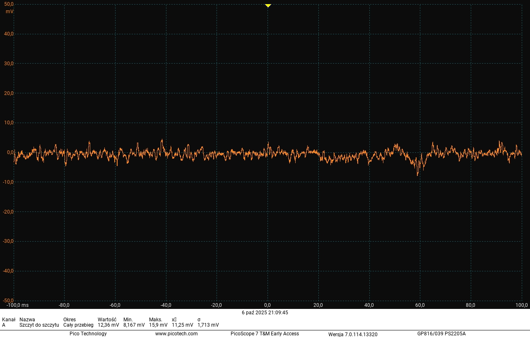The image size is (530, 337).
Task: Click the yellow trigger marker at top
Action: 268,5
